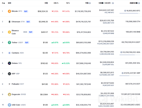Click the buy button next to Ethereum ETH
Viewport: 142px width, 108px height.
28,22
